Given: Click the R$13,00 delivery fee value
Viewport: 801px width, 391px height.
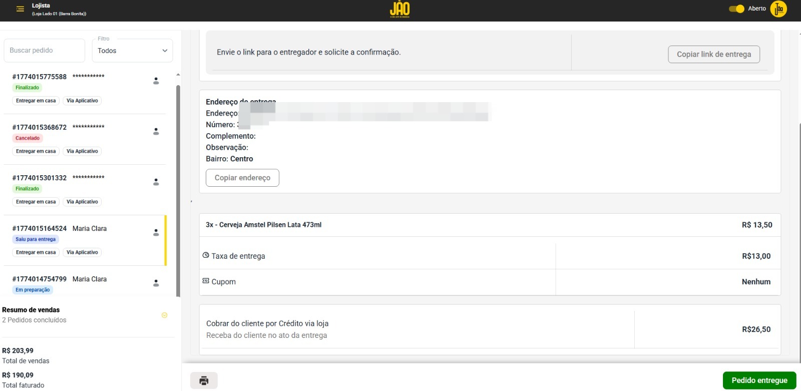Looking at the screenshot, I should (756, 256).
